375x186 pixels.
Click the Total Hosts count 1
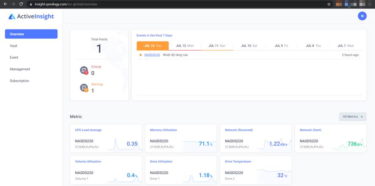99,49
